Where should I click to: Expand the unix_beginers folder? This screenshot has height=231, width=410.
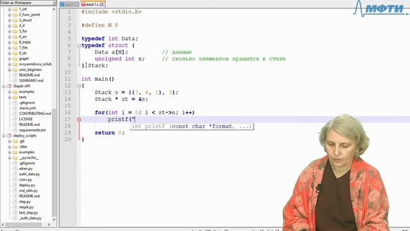point(10,70)
